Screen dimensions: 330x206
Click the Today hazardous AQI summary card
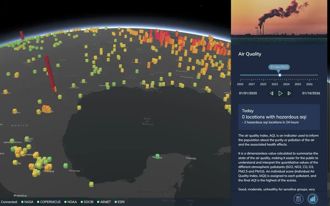(279, 117)
